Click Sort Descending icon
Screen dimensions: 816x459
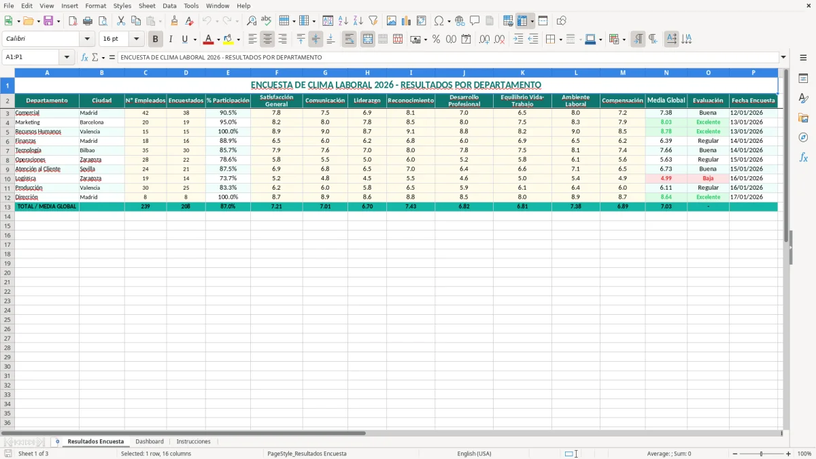tap(358, 21)
